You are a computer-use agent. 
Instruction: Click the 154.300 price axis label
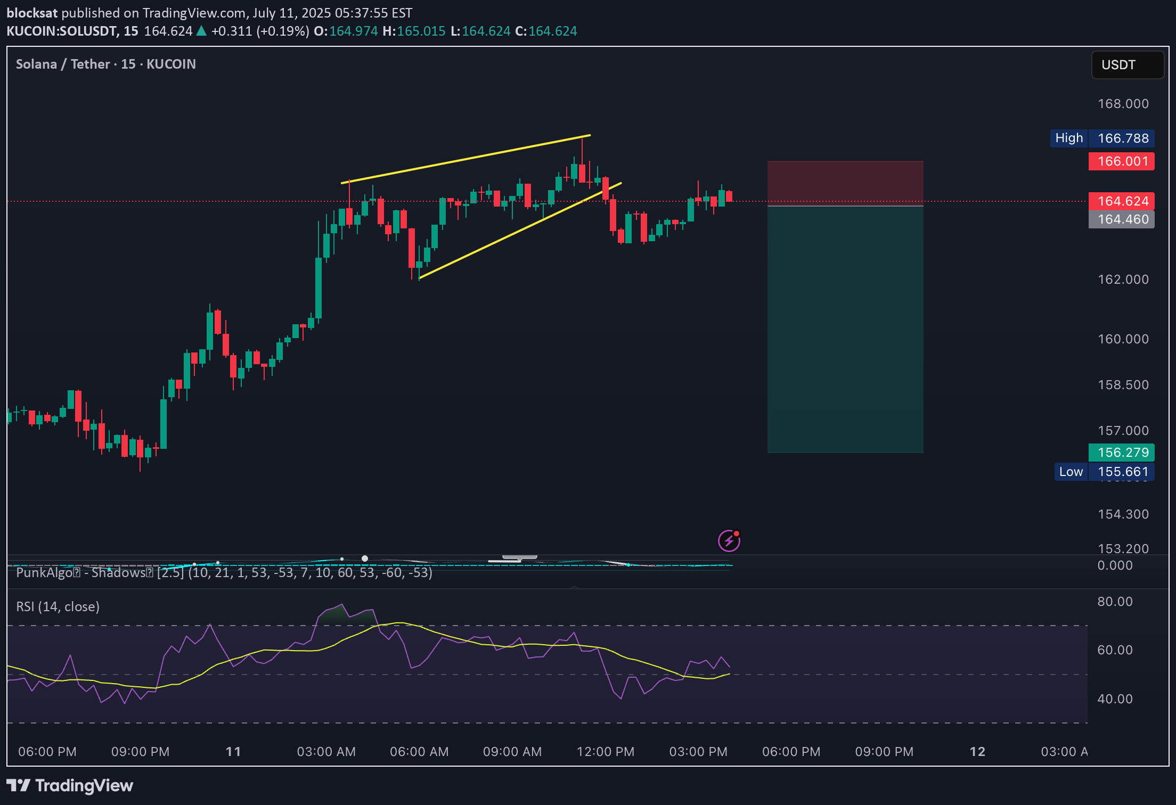point(1123,514)
